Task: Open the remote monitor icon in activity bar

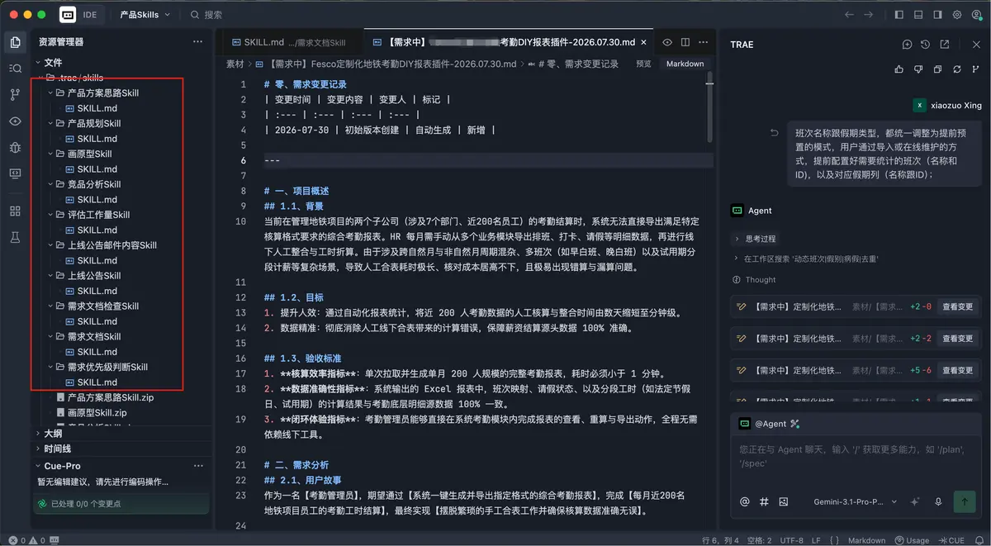Action: (x=15, y=173)
